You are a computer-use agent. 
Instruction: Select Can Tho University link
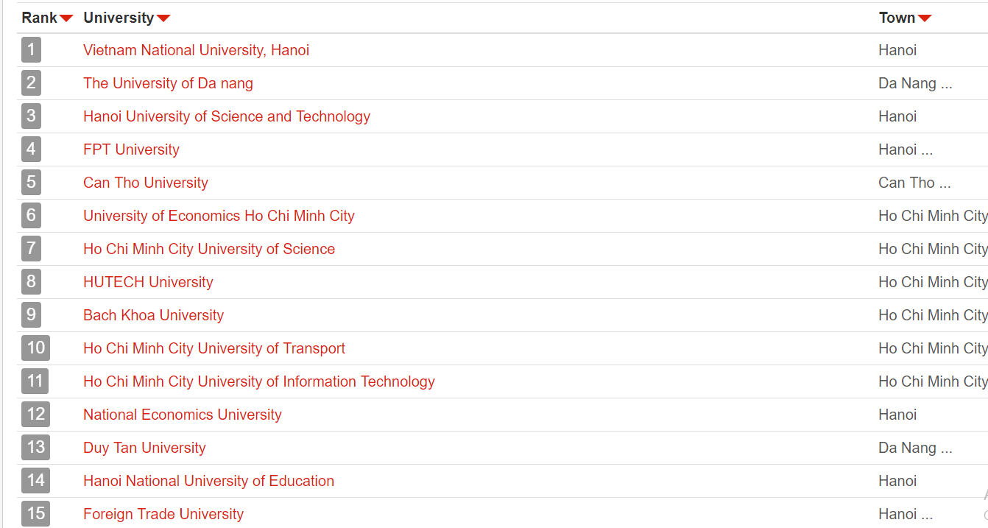coord(146,183)
